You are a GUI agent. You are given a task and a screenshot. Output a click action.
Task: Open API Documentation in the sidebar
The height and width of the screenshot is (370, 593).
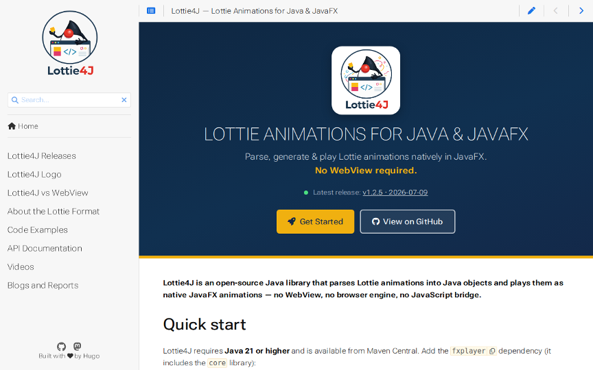point(45,248)
